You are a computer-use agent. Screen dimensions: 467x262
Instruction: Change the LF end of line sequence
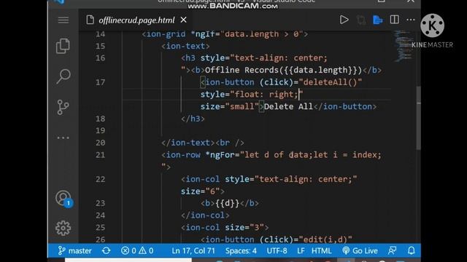click(x=301, y=250)
